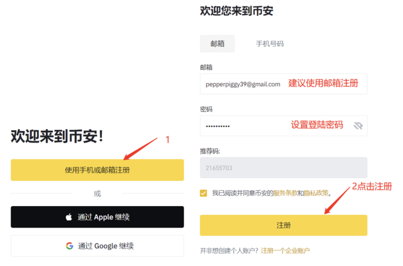
Task: Click the 欢迎您来到币安 heading
Action: point(237,11)
